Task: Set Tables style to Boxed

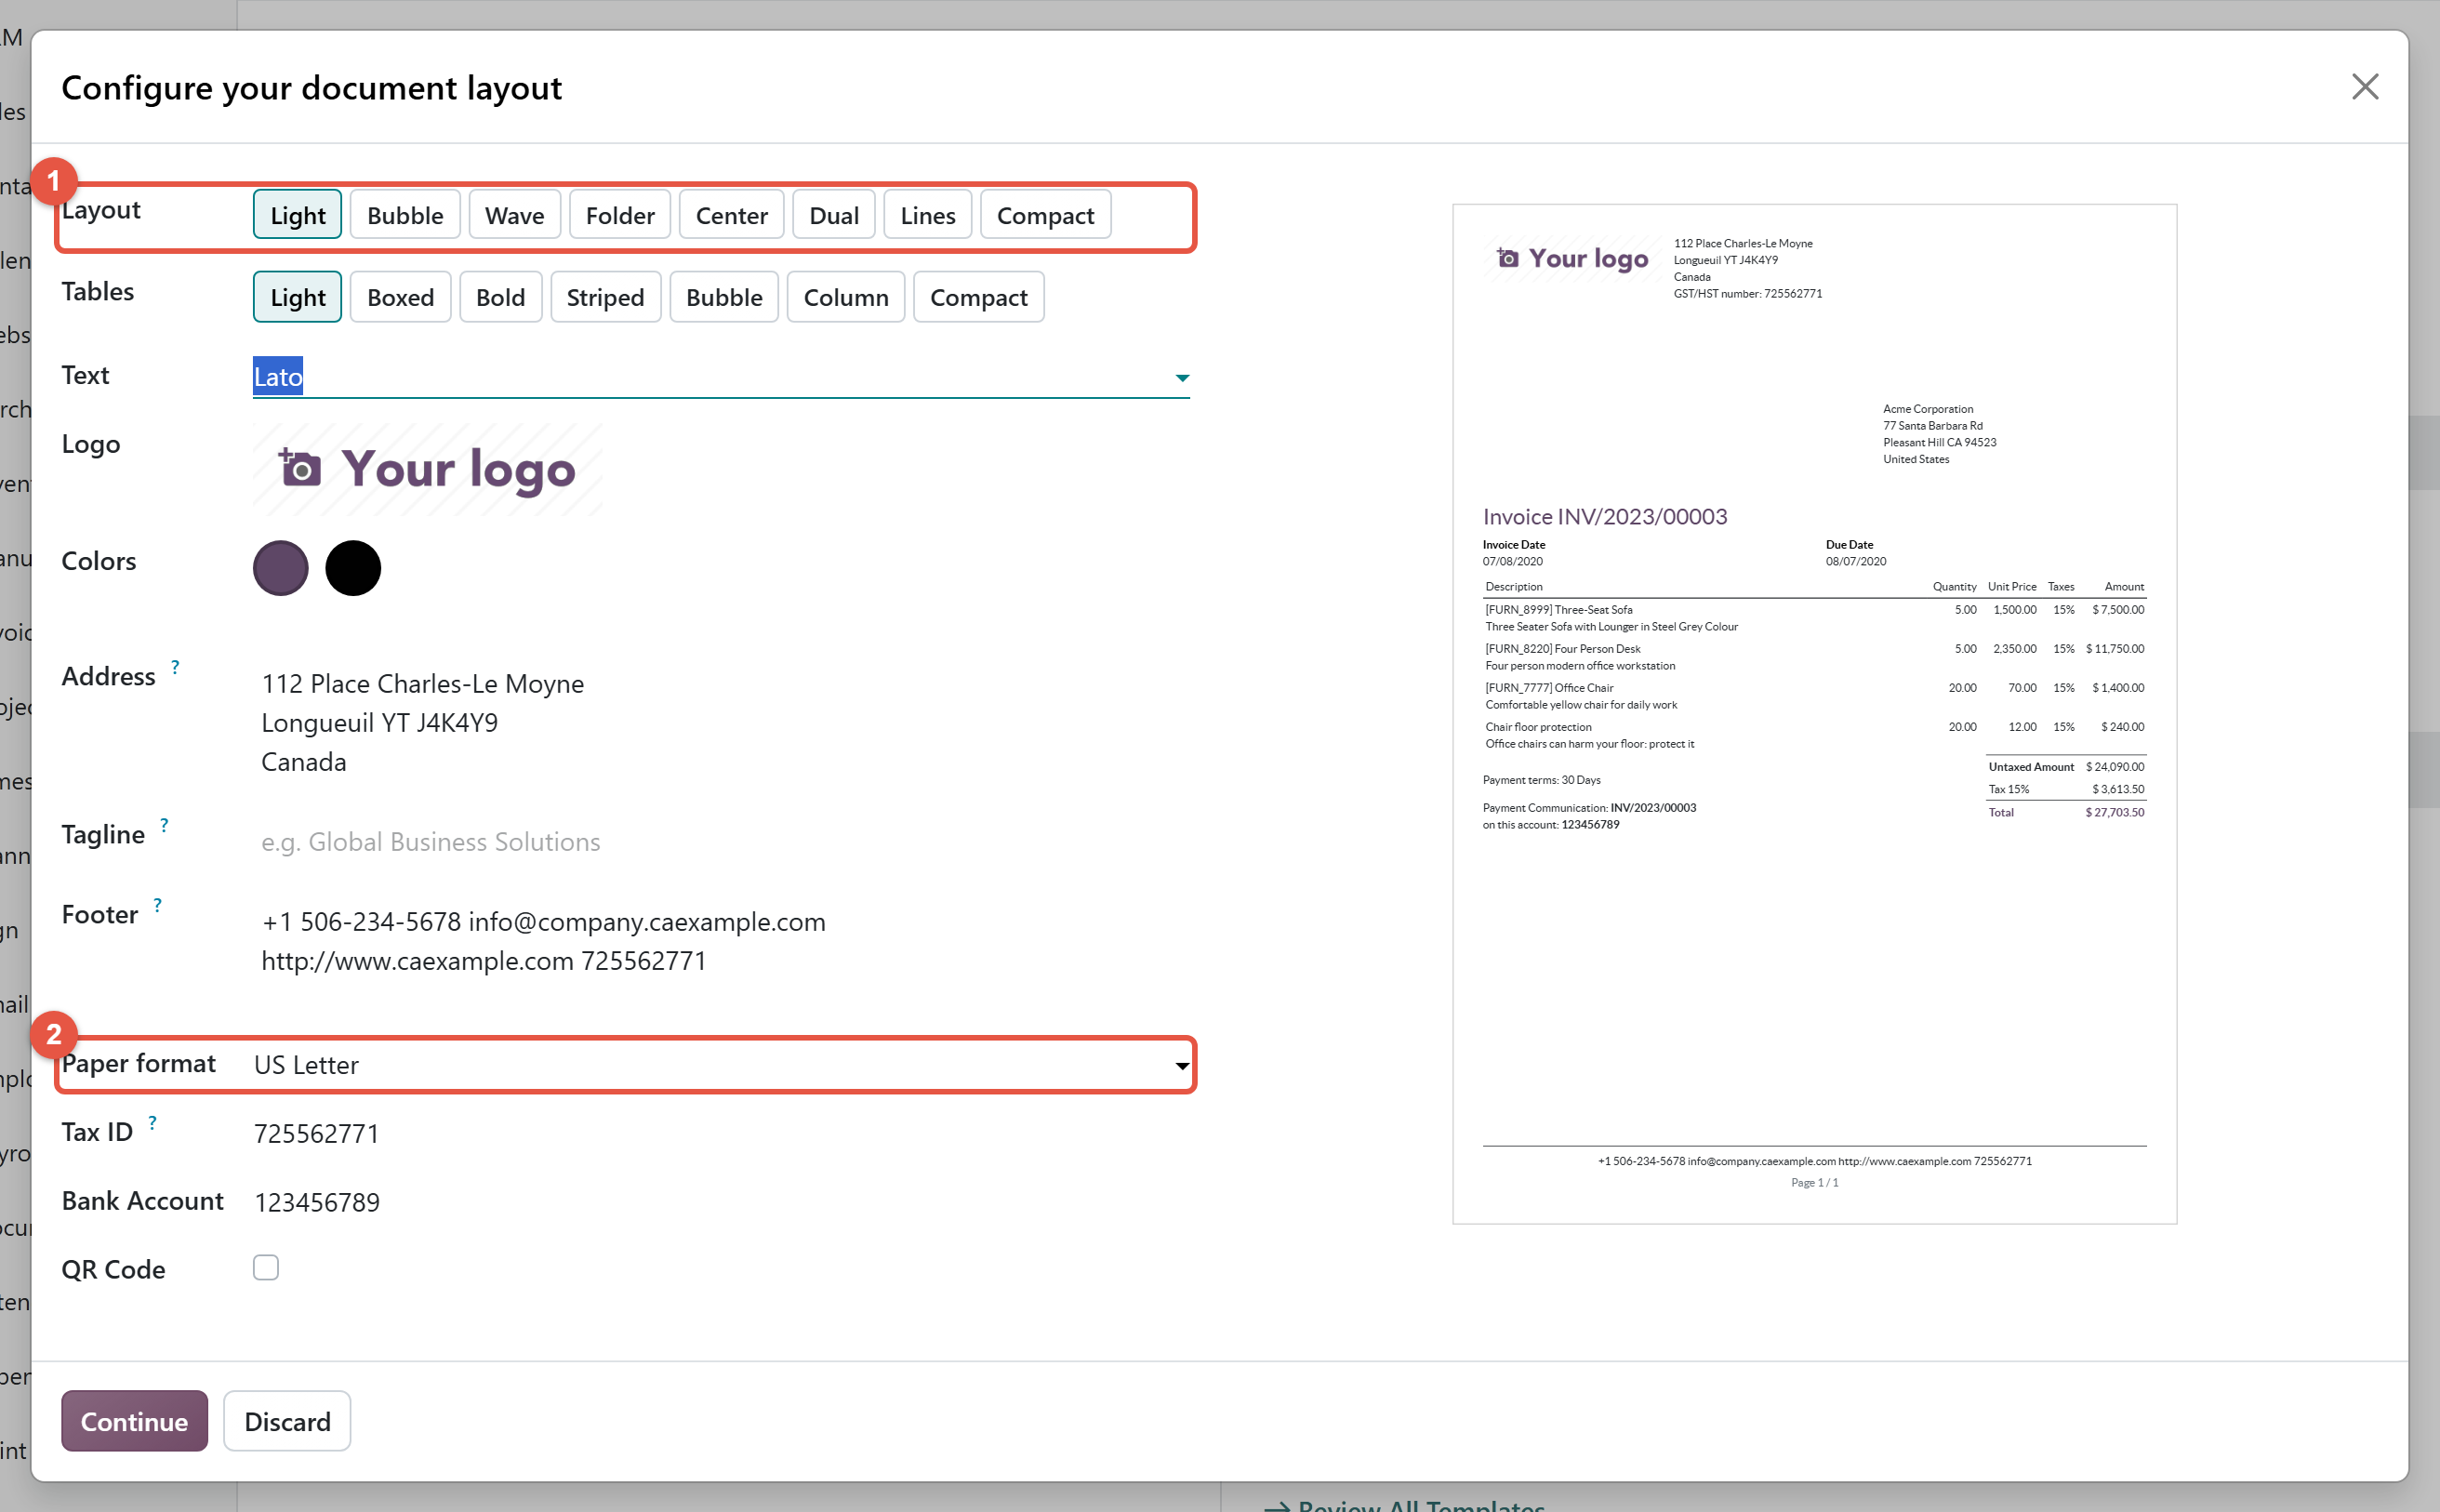Action: [400, 297]
